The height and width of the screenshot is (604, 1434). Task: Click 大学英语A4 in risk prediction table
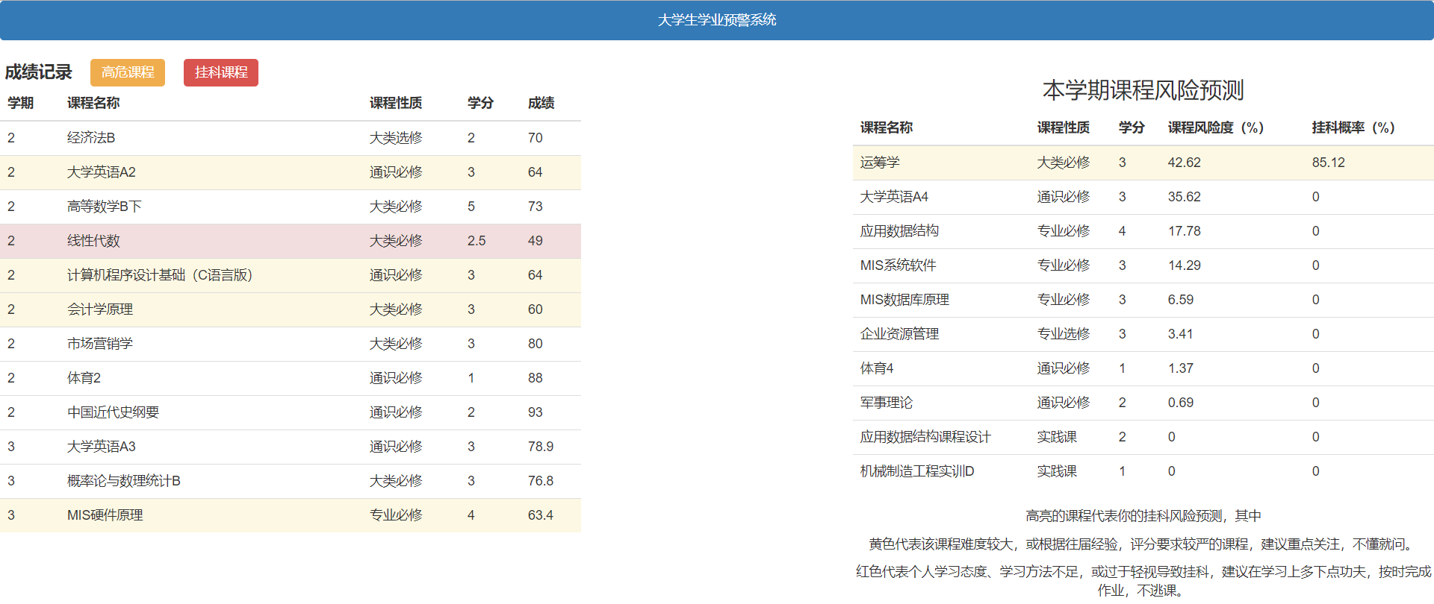894,197
